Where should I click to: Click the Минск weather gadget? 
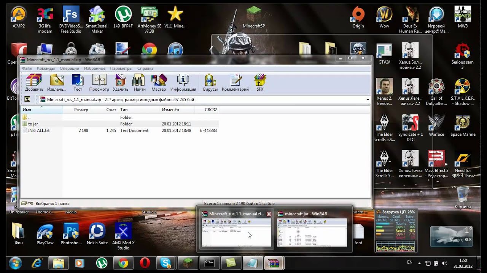click(452, 236)
